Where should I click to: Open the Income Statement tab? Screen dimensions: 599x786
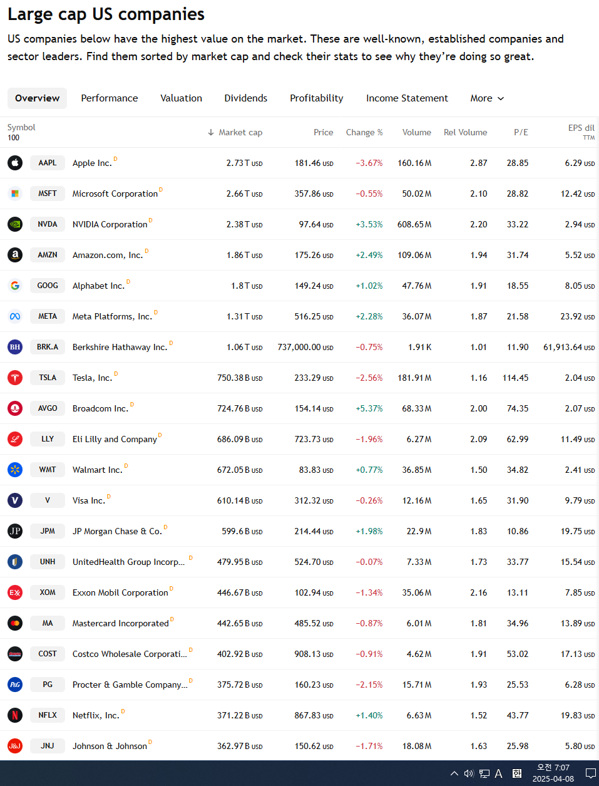407,98
